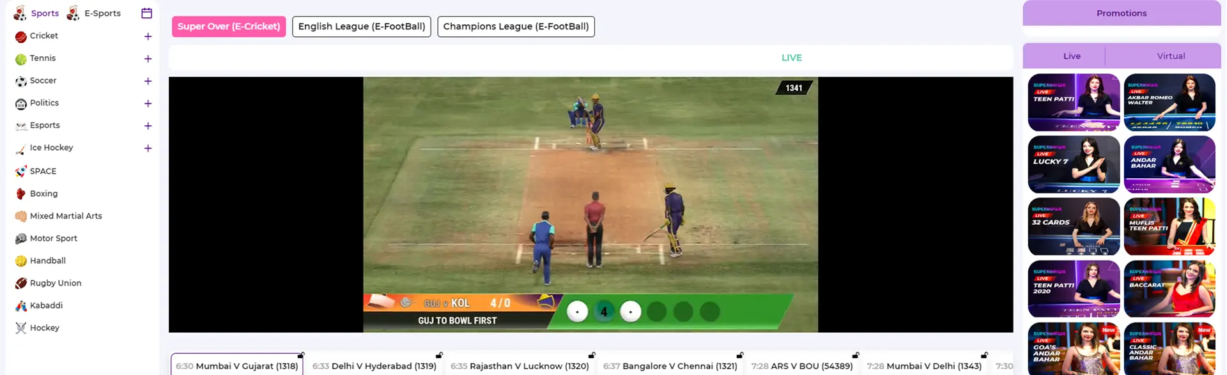Open the Virtual casino tab
This screenshot has width=1227, height=375.
(1171, 56)
